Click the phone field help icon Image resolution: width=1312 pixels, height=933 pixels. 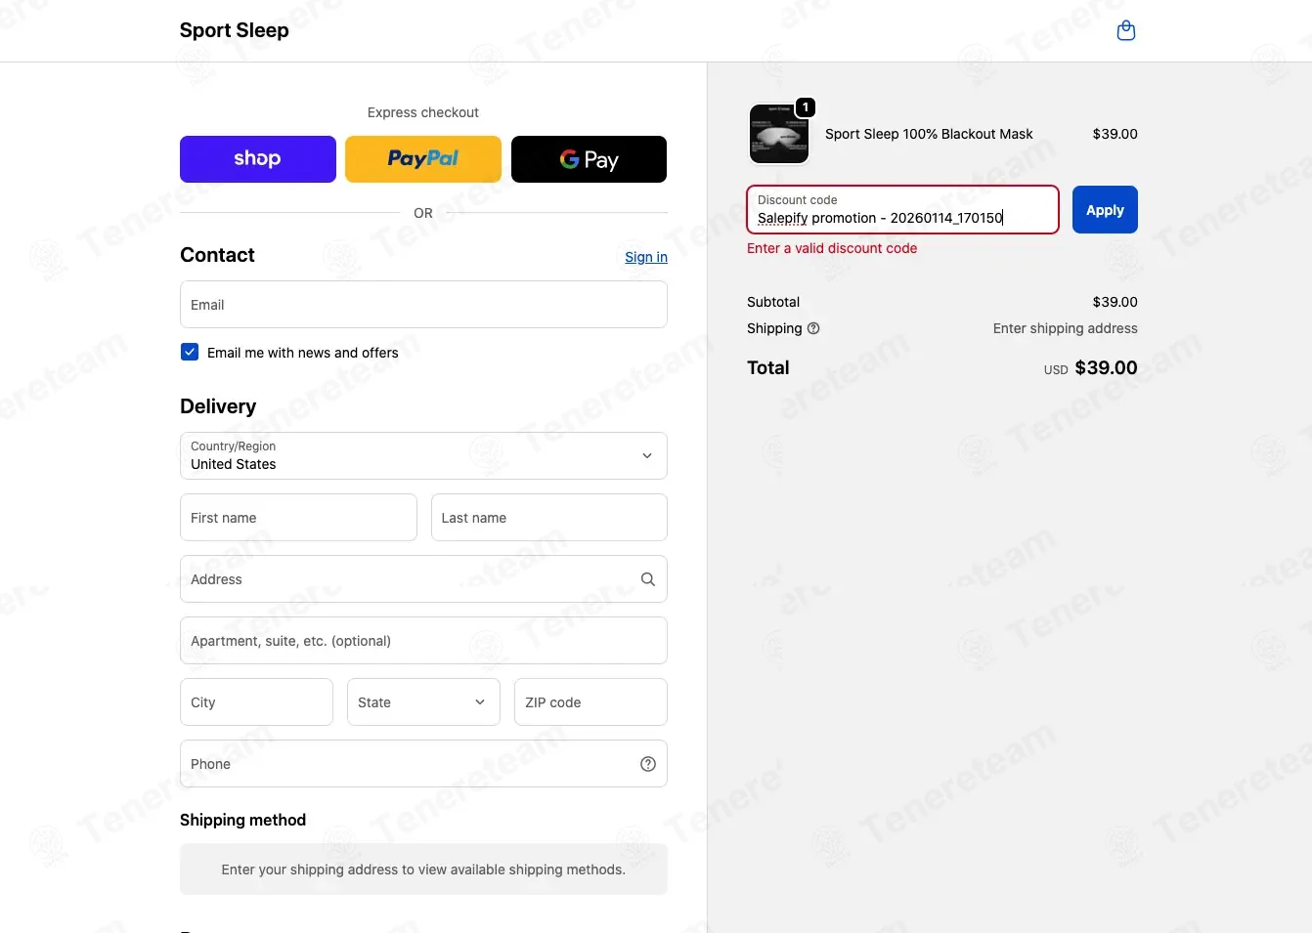coord(647,764)
